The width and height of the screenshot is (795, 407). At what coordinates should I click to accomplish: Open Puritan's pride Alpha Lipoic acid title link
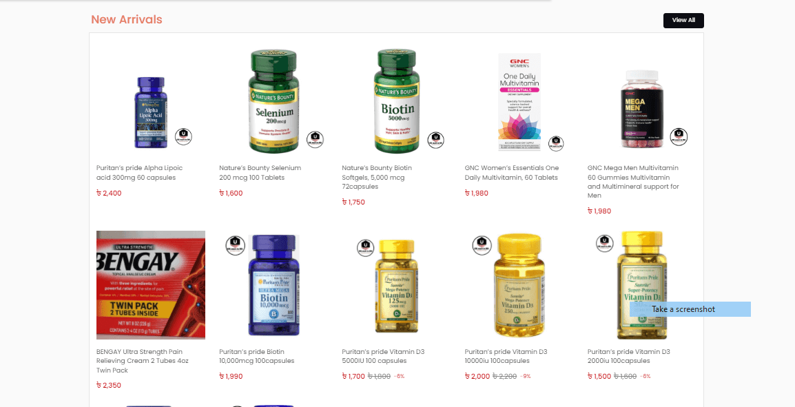point(139,172)
